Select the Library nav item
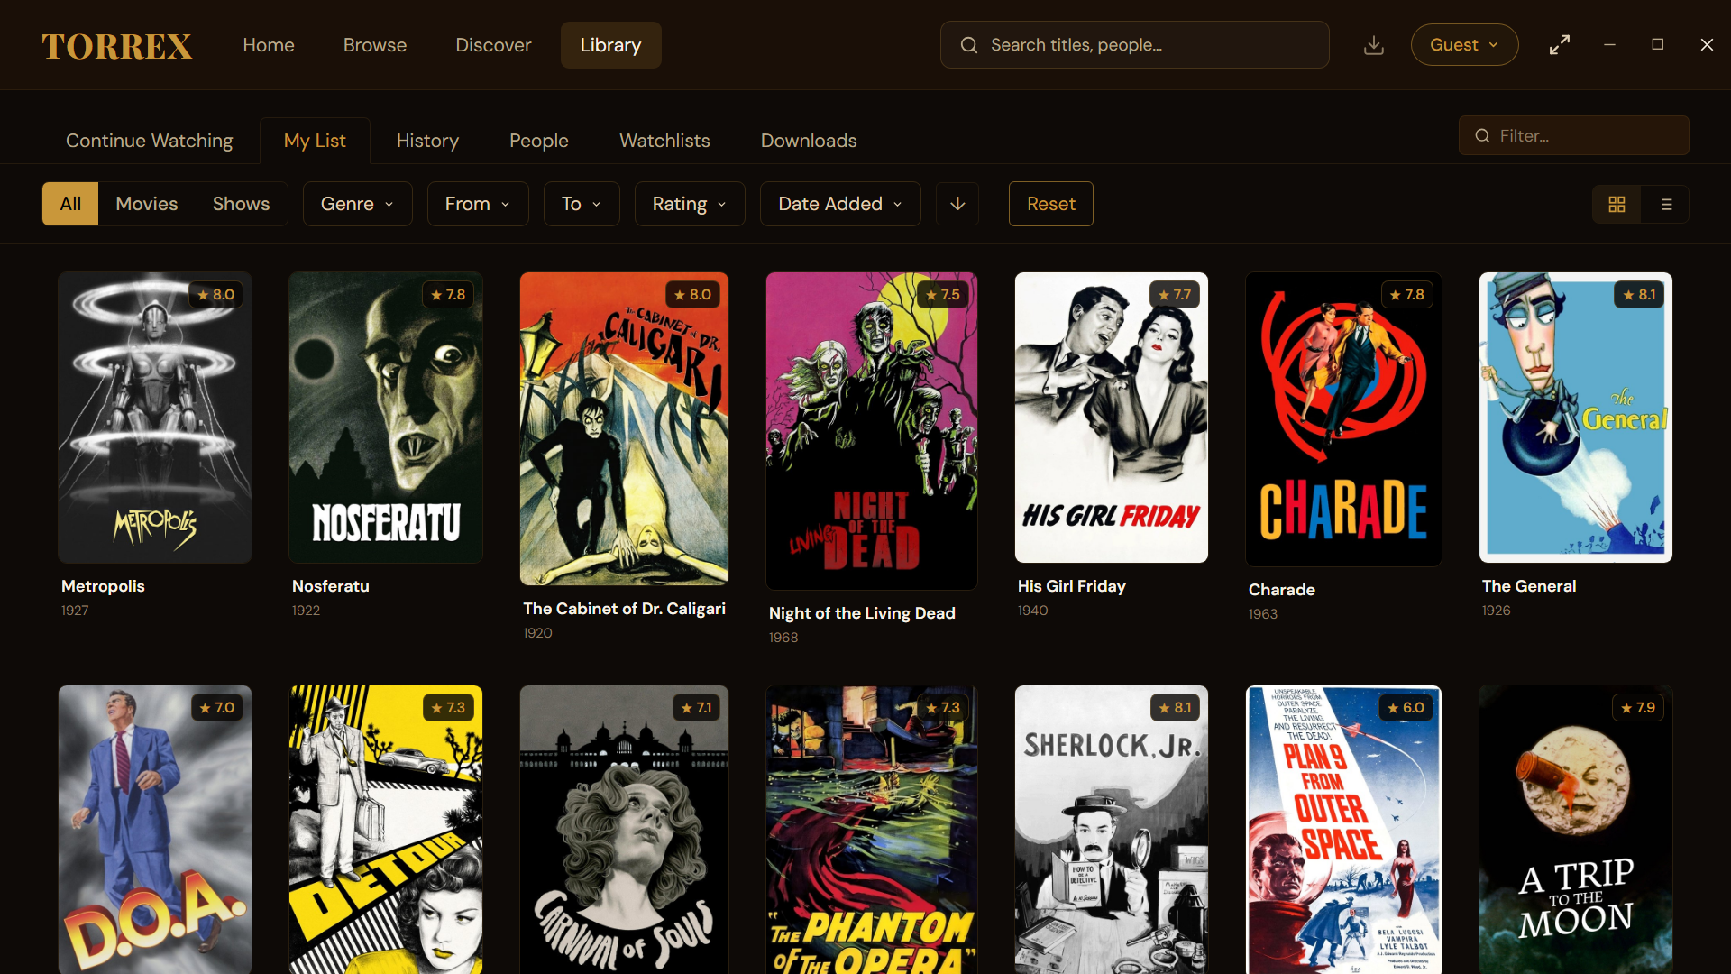The width and height of the screenshot is (1731, 974). [610, 45]
